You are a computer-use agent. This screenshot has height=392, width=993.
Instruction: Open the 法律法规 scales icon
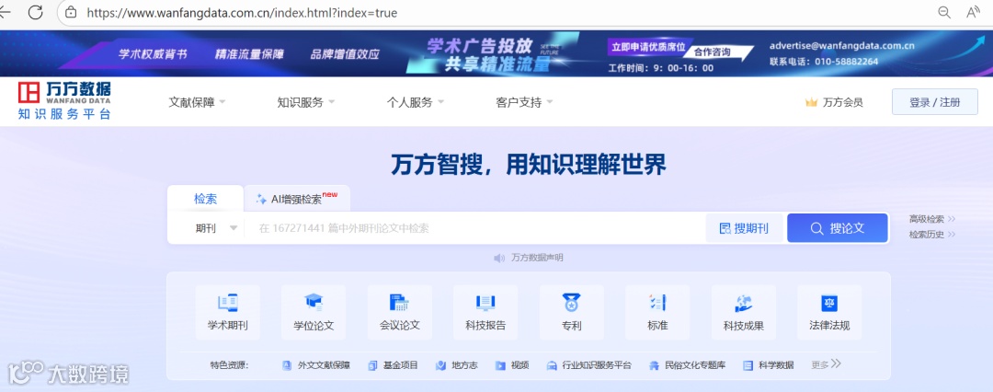click(829, 303)
